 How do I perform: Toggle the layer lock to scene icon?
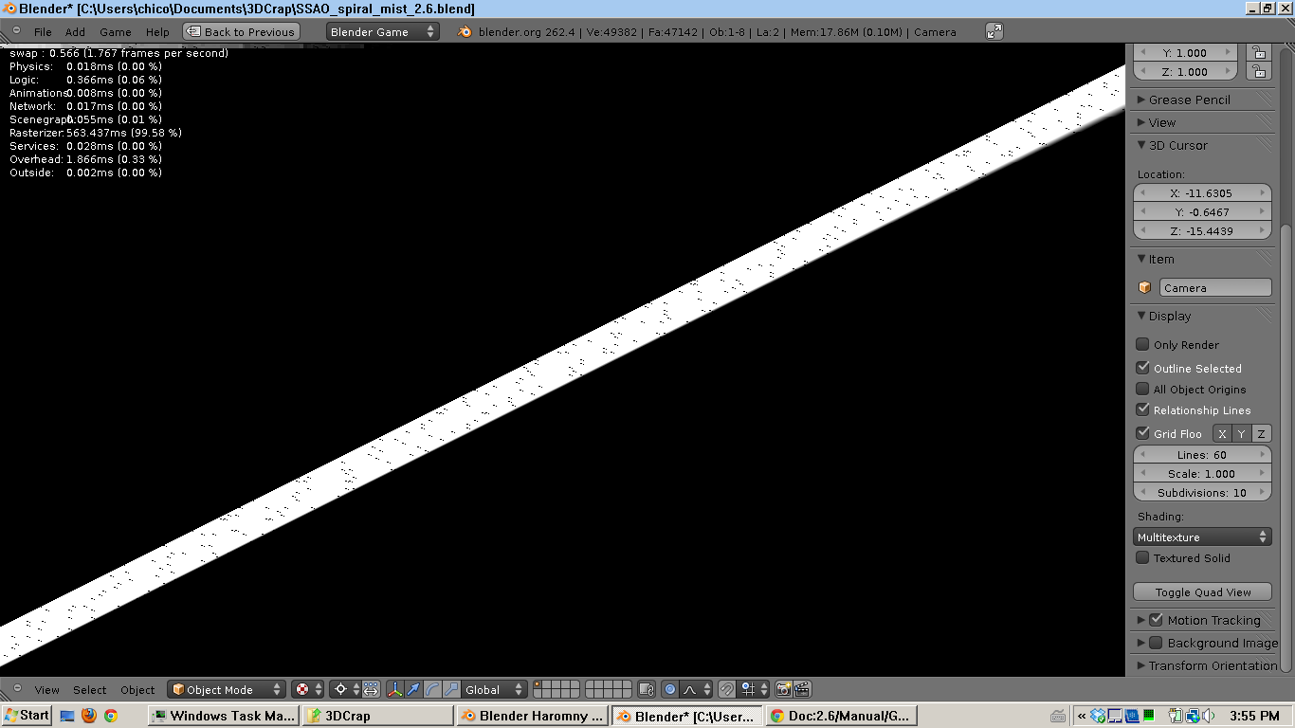[x=647, y=689]
